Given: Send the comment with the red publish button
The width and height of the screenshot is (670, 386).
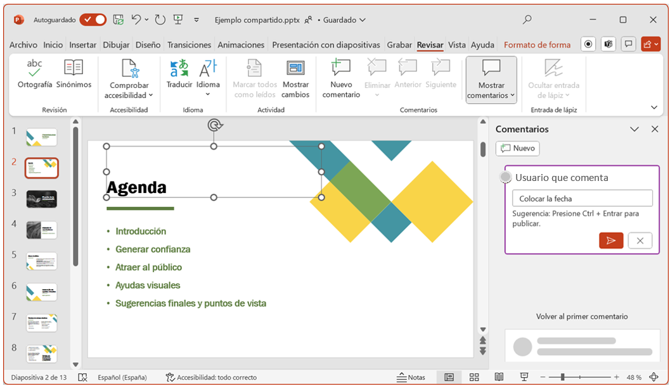Looking at the screenshot, I should (x=611, y=240).
